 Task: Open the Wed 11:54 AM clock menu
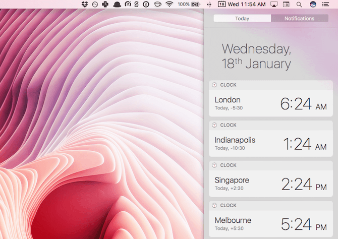point(247,4)
